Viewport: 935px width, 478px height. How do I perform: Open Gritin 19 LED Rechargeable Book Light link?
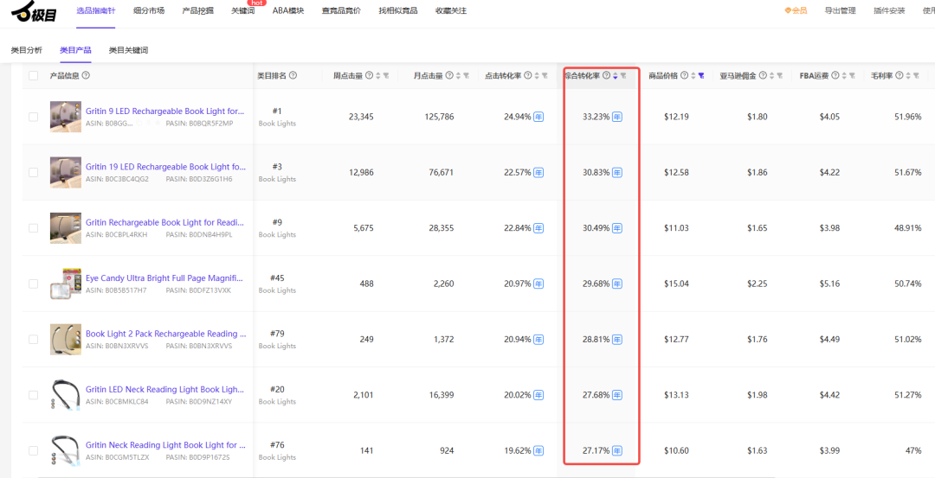click(x=165, y=167)
